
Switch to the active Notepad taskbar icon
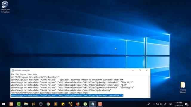[93, 104]
